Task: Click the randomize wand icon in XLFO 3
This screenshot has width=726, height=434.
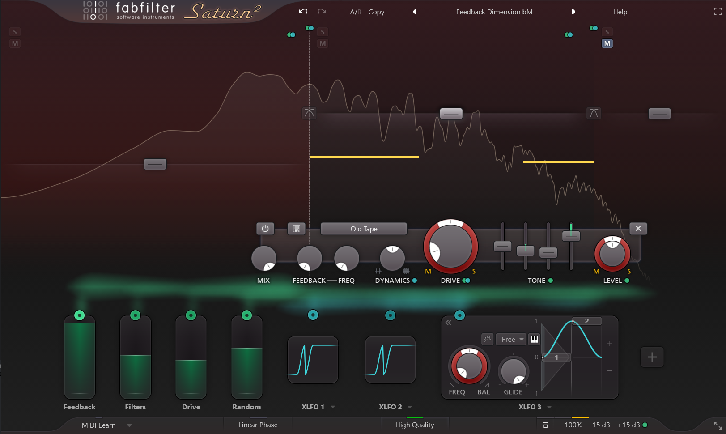Action: (x=487, y=339)
